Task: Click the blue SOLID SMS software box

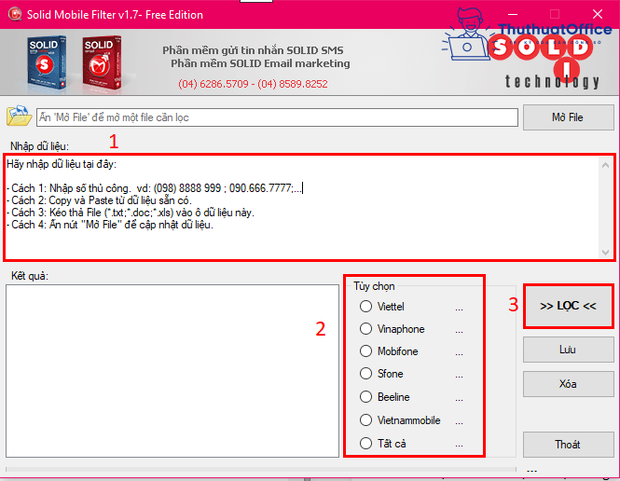Action: click(x=47, y=62)
